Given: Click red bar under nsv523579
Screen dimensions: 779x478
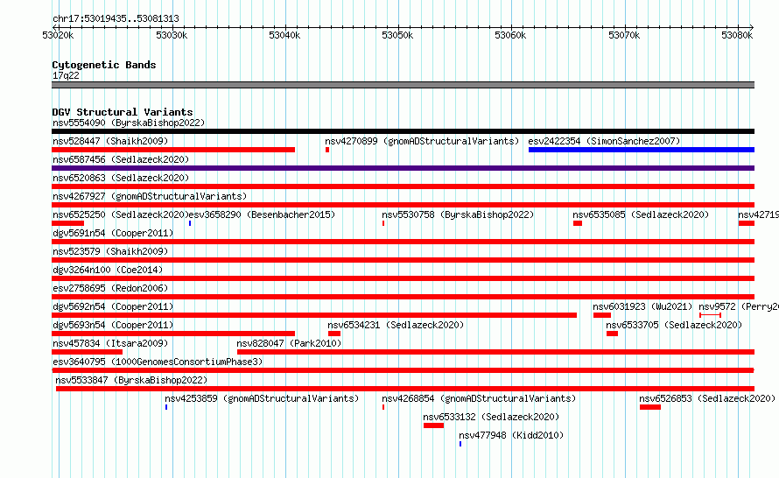Looking at the screenshot, I should [x=403, y=260].
